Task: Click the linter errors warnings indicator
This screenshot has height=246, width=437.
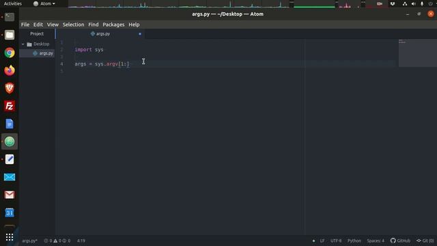Action: point(57,241)
